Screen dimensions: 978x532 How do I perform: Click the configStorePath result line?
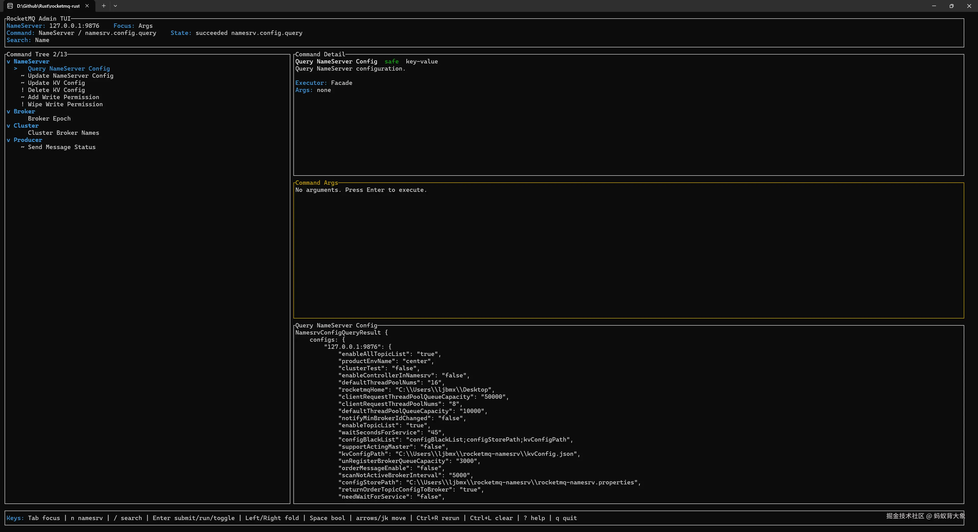490,482
